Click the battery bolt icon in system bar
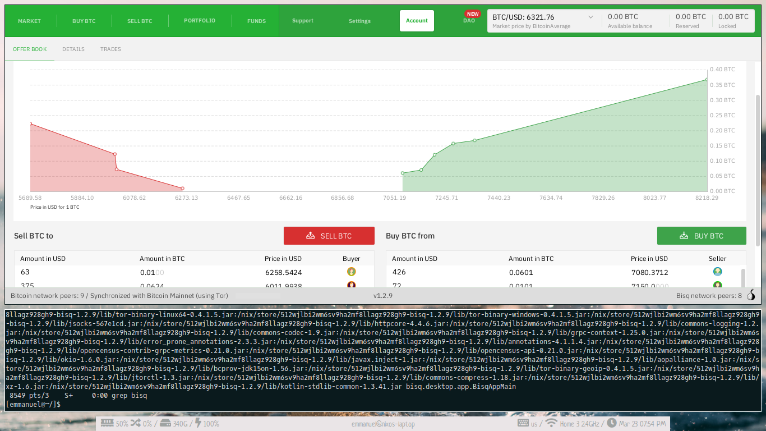The image size is (766, 431). 198,423
